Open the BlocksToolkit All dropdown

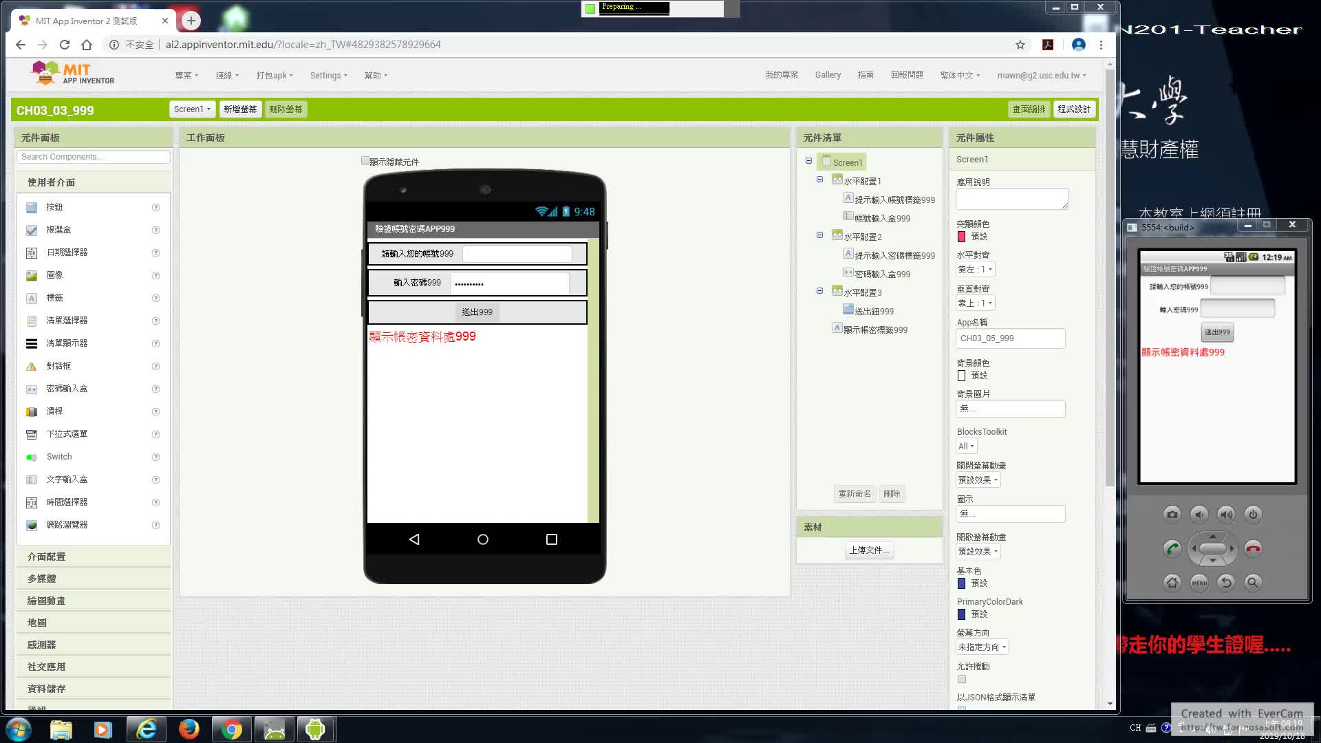click(x=967, y=446)
